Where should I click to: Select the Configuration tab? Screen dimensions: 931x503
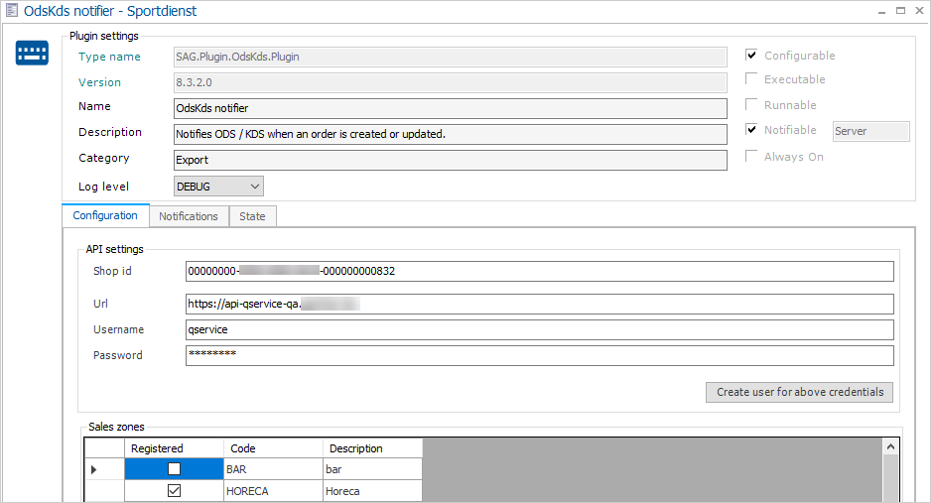105,215
